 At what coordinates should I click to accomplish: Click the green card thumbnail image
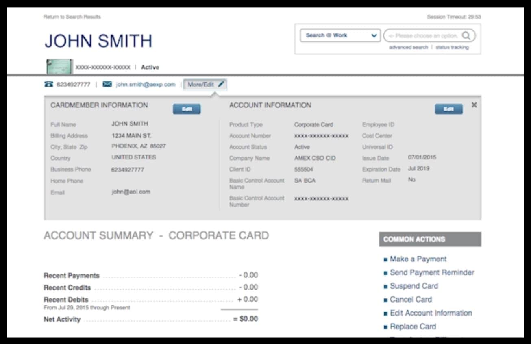[x=59, y=67]
